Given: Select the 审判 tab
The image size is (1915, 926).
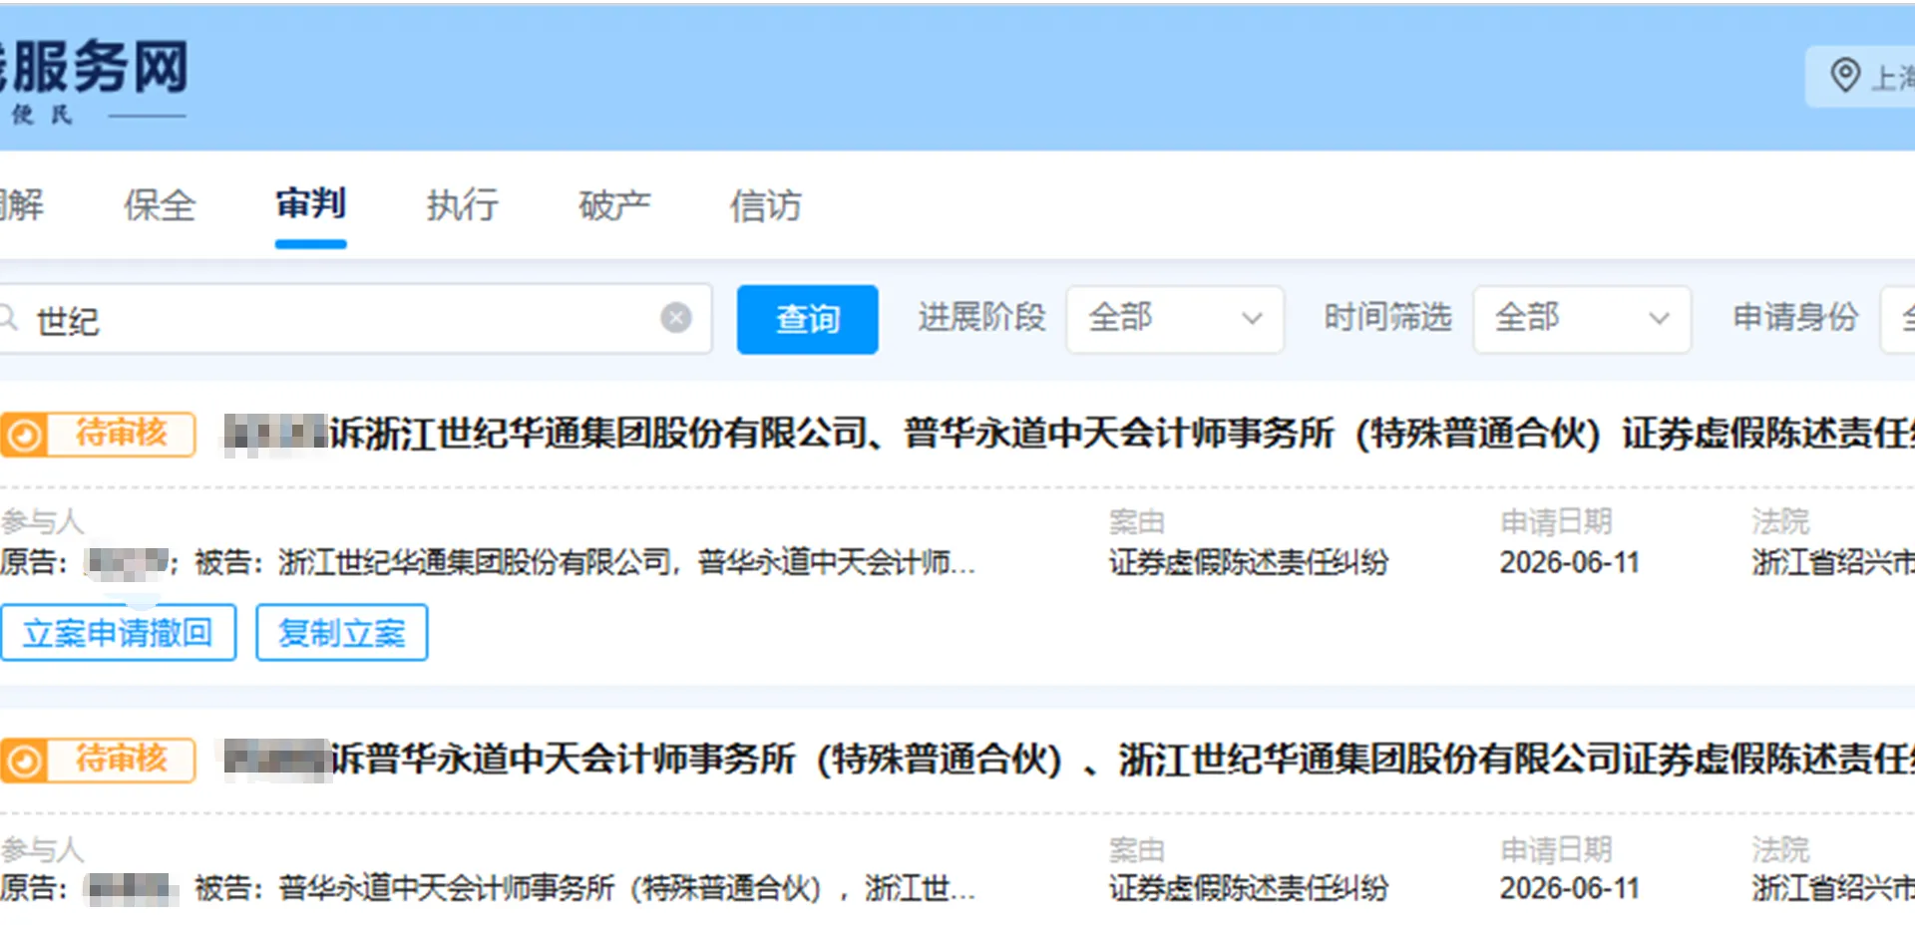Looking at the screenshot, I should tap(311, 203).
